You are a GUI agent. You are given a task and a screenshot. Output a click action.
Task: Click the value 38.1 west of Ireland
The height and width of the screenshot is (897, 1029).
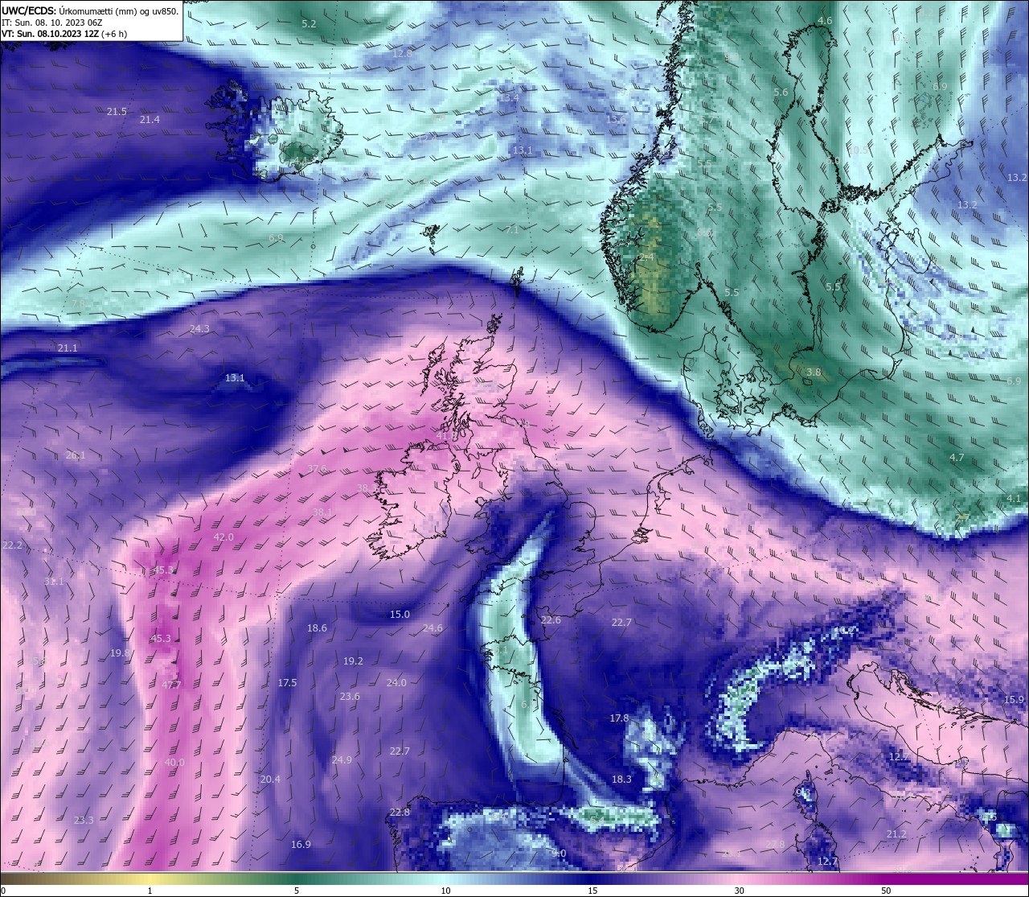click(x=322, y=512)
